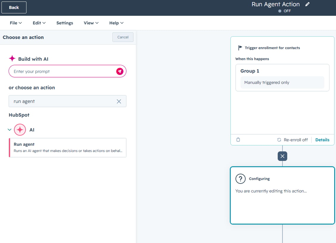Image resolution: width=336 pixels, height=243 pixels.
Task: Click 'You are currently editing this action...' text
Action: (271, 191)
